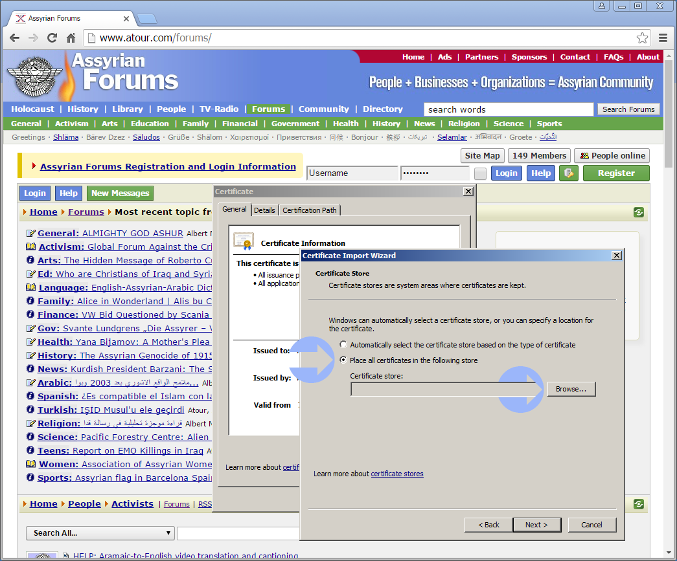Image resolution: width=677 pixels, height=561 pixels.
Task: Select Place all certificates in the following store
Action: click(343, 360)
